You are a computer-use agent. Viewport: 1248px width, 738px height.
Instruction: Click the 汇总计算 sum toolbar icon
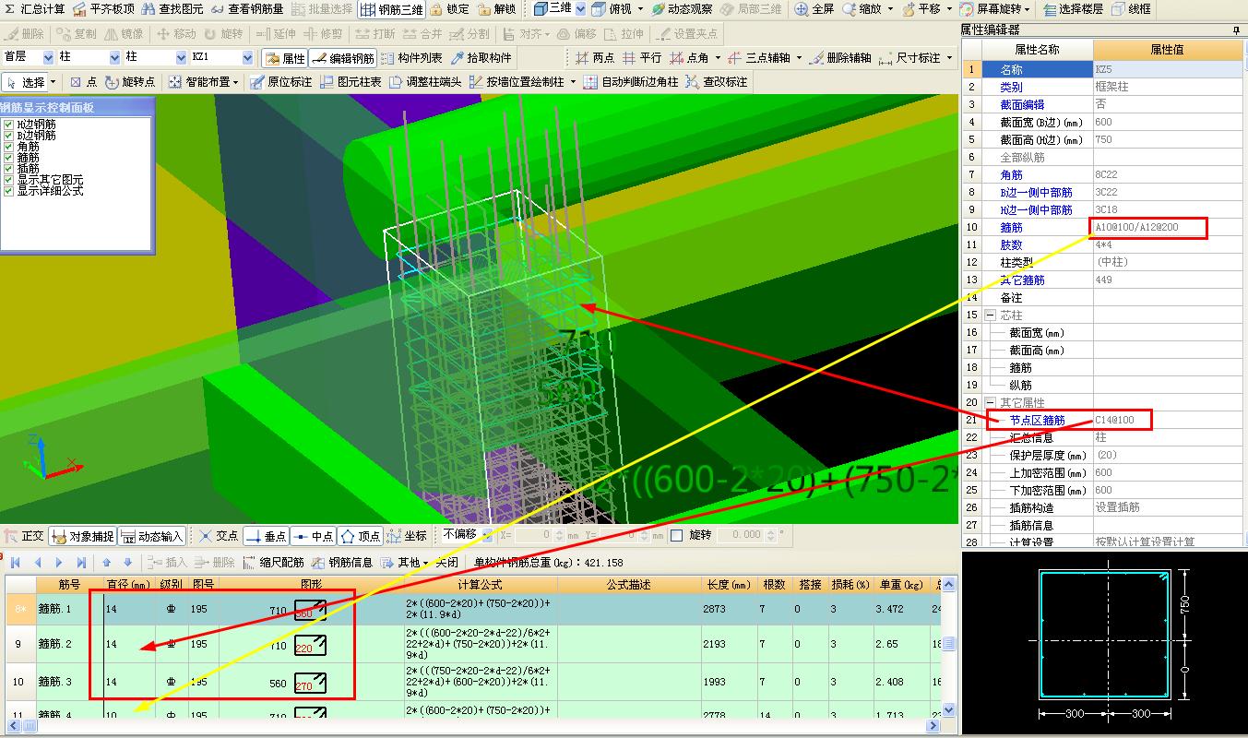pos(34,9)
